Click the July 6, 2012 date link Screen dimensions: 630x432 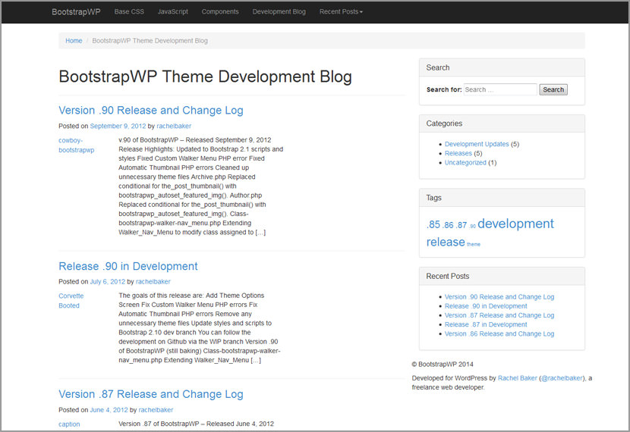108,282
